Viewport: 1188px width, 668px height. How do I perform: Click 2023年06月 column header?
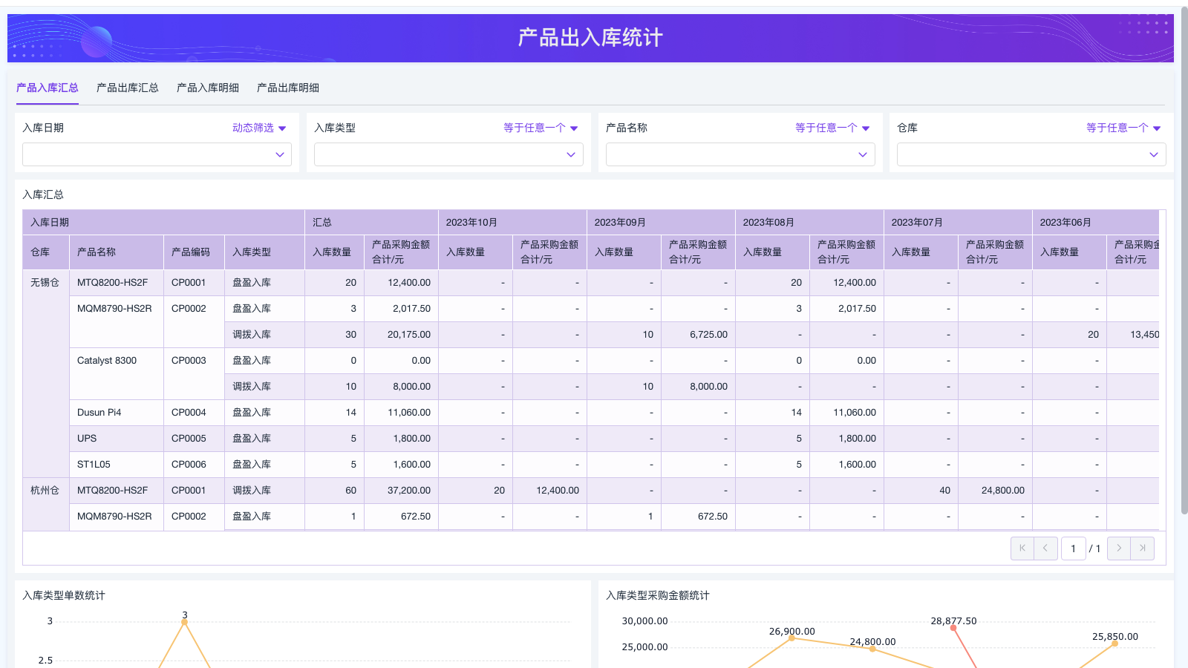pyautogui.click(x=1096, y=223)
